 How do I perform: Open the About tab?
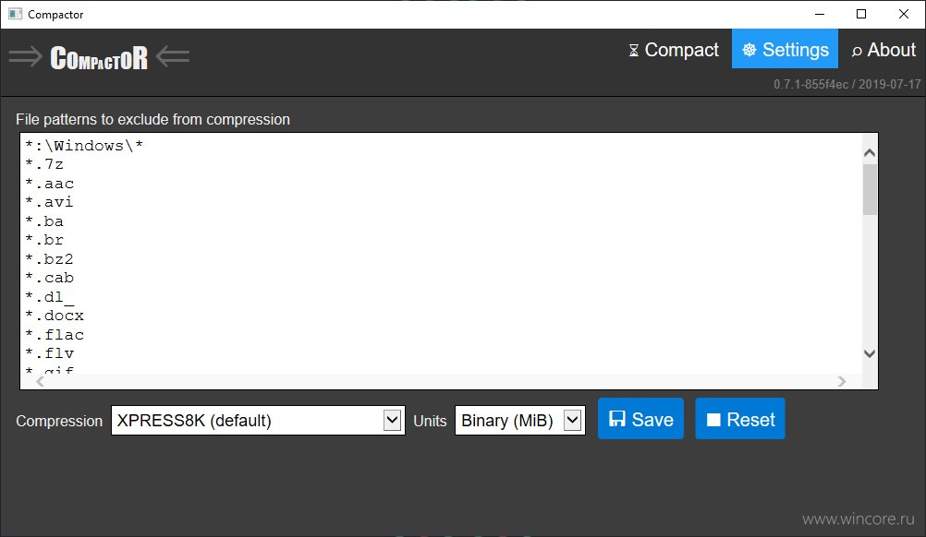883,50
